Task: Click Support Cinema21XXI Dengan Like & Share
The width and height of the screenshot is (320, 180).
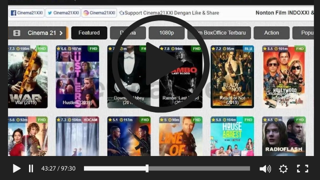Action: tap(171, 13)
